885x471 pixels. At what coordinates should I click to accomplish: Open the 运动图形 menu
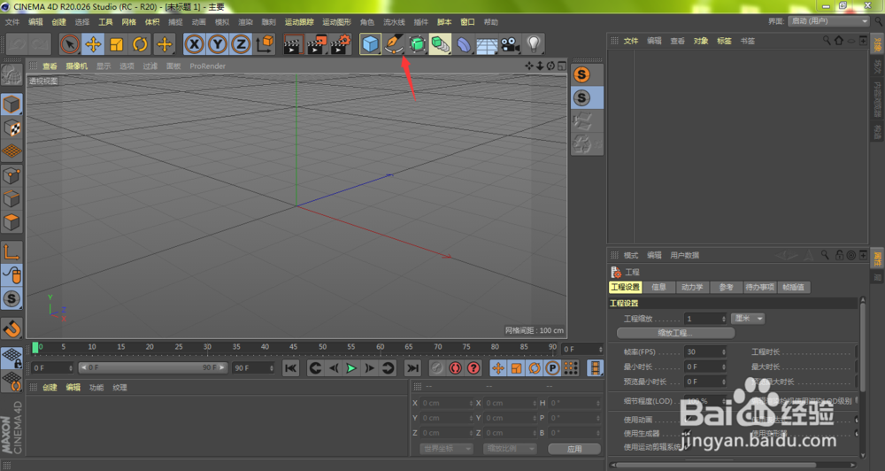click(337, 22)
